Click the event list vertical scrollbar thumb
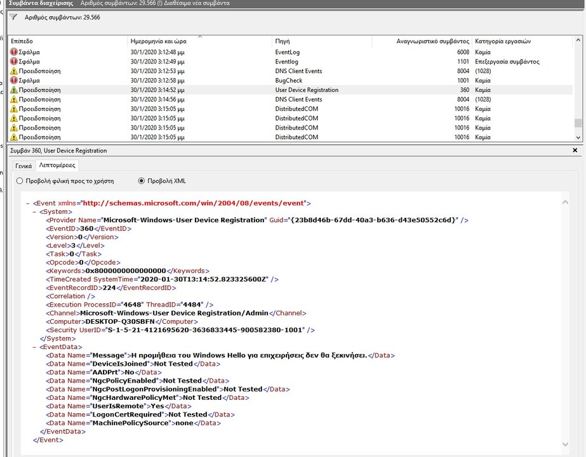The width and height of the screenshot is (586, 457). pyautogui.click(x=577, y=124)
